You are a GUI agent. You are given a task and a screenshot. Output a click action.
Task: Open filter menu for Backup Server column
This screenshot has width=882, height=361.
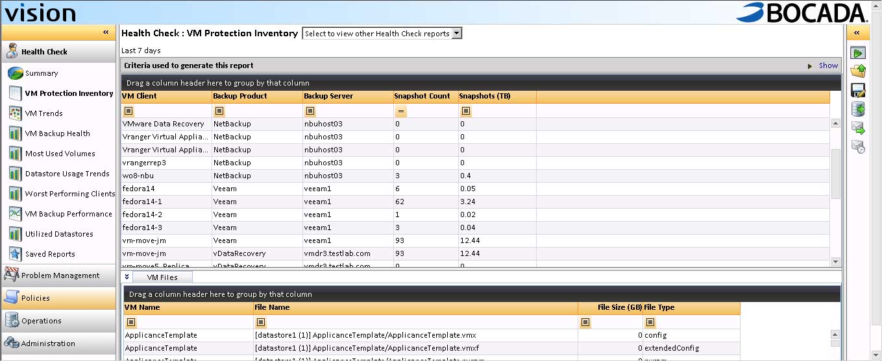[x=310, y=111]
